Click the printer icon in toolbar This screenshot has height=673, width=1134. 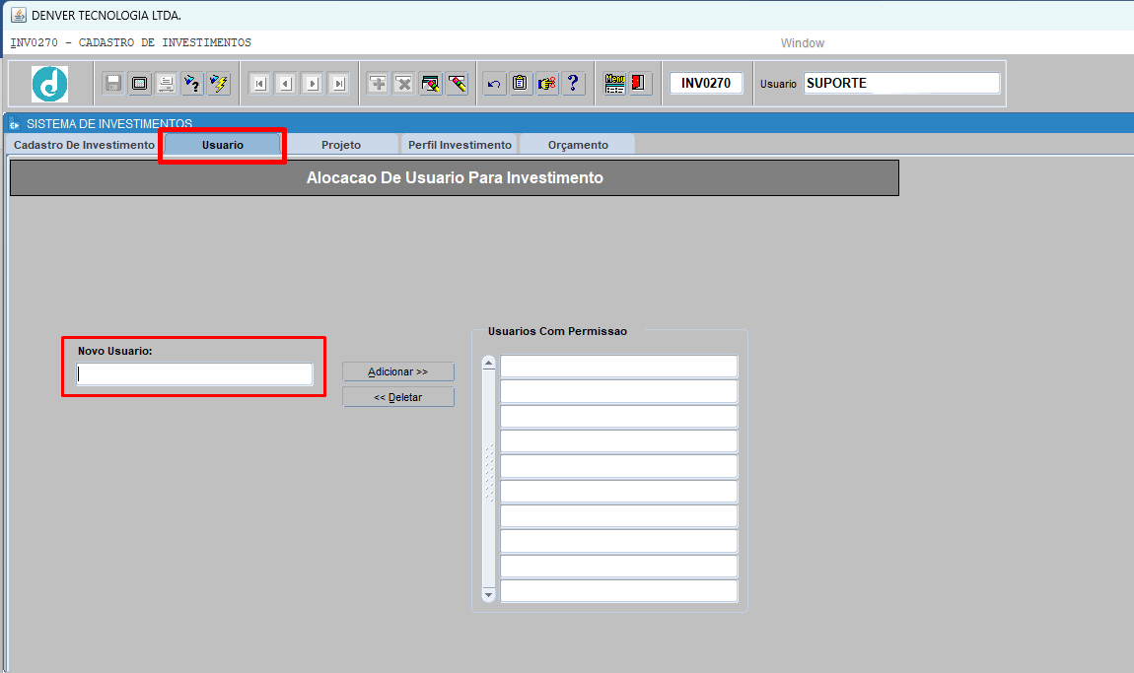166,84
